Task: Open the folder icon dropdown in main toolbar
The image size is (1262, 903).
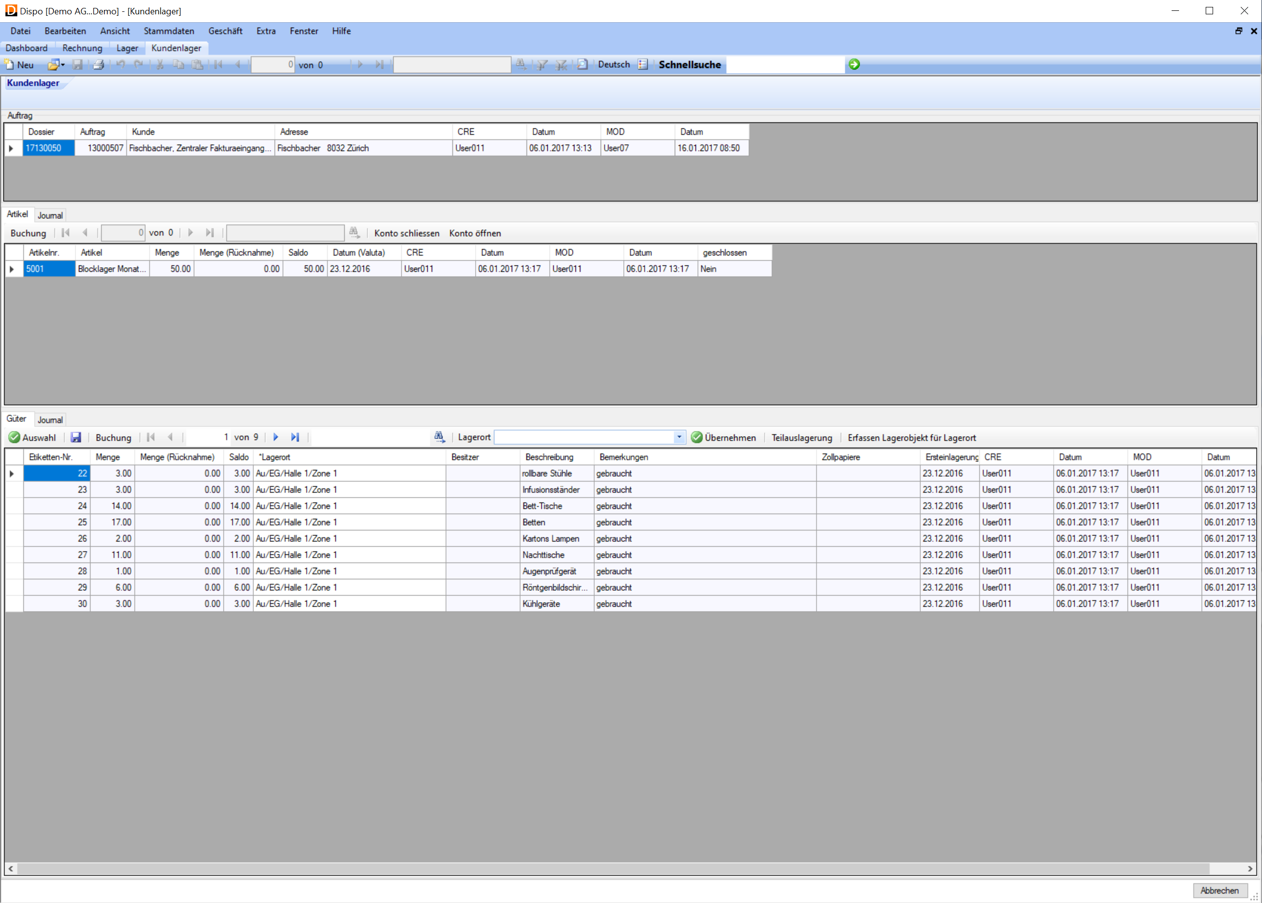Action: coord(56,65)
